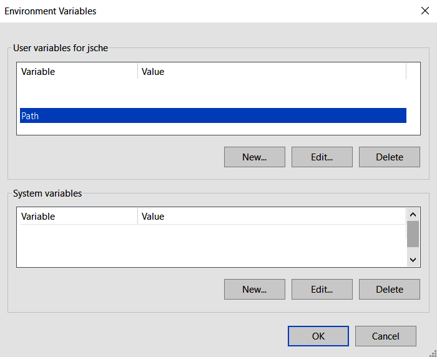Viewport: 437px width, 357px height.
Task: Select the Path user variable row
Action: click(212, 115)
